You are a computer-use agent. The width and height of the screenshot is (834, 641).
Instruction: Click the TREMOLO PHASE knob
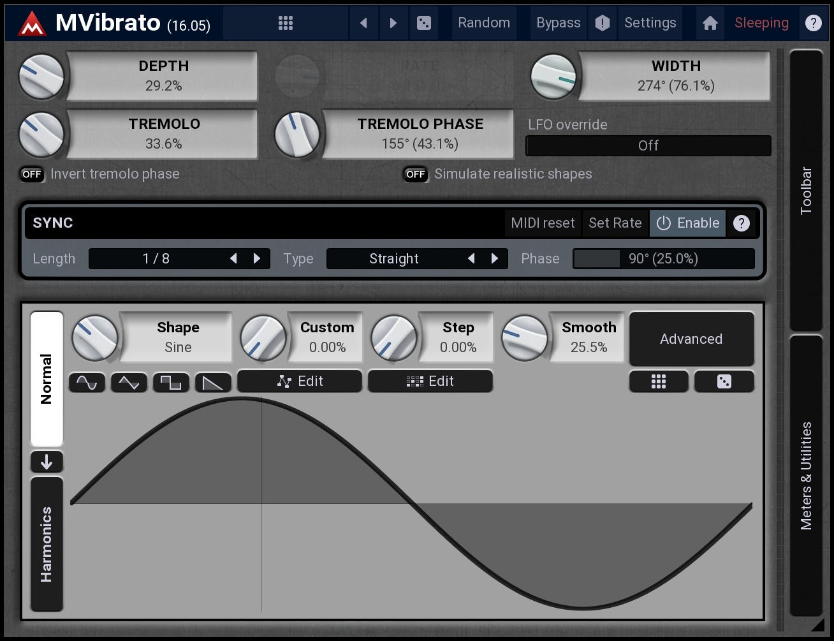click(296, 135)
